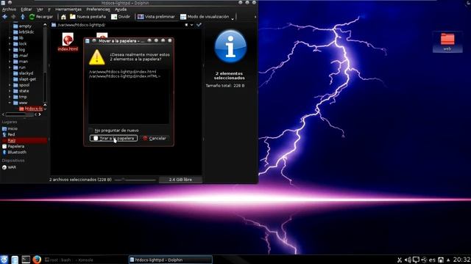Expand the 'run' folder
Viewport: 471px width, 264px height.
10,67
